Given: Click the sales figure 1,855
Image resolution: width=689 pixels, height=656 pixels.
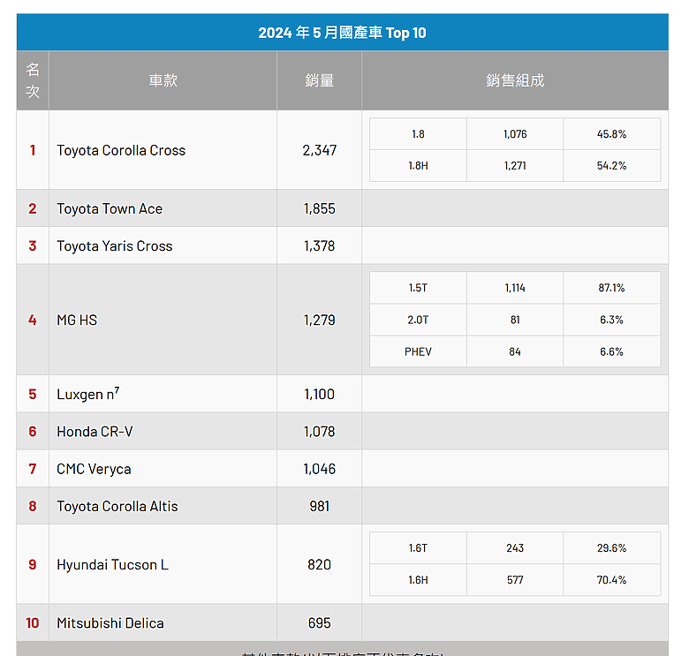Looking at the screenshot, I should pos(320,208).
